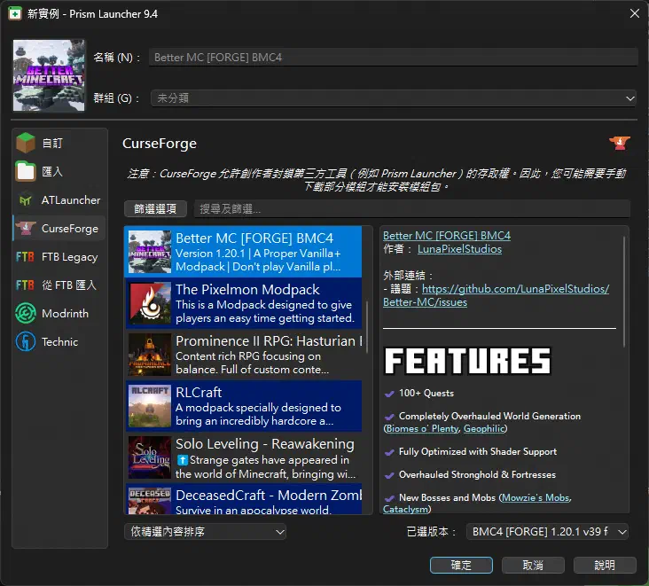The height and width of the screenshot is (586, 649).
Task: Click the CurseForge anvil logo at top right
Action: pyautogui.click(x=619, y=144)
